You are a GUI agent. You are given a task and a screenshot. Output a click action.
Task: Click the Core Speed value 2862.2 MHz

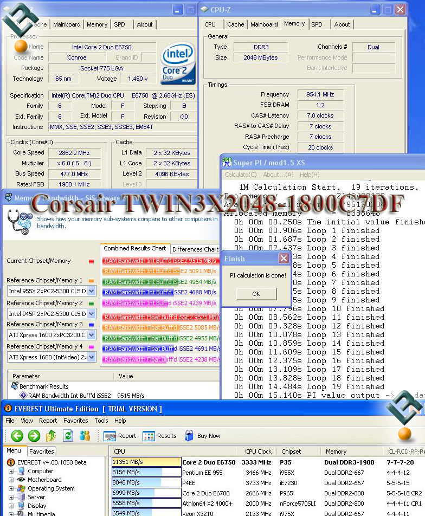click(x=74, y=153)
